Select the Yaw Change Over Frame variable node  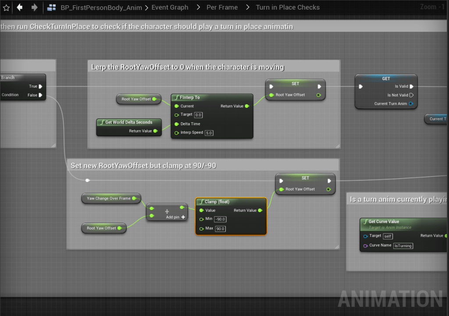pos(109,198)
